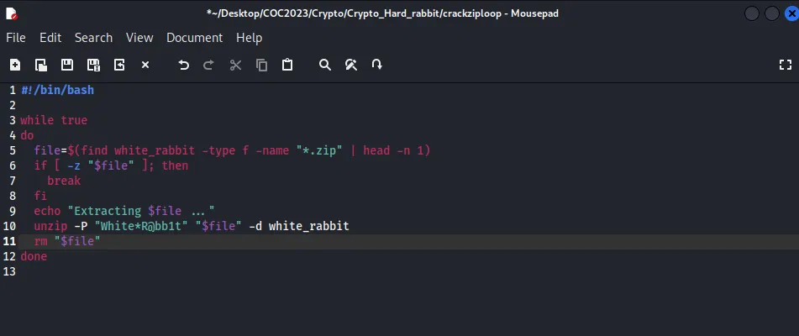Image resolution: width=799 pixels, height=336 pixels.
Task: Click 'head -n 1' in line 5
Action: click(393, 150)
